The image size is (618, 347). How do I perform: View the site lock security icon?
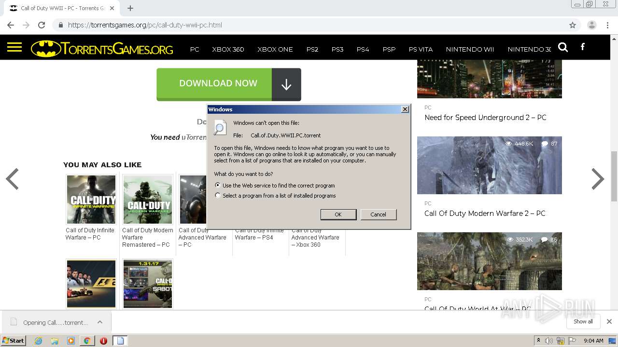61,25
